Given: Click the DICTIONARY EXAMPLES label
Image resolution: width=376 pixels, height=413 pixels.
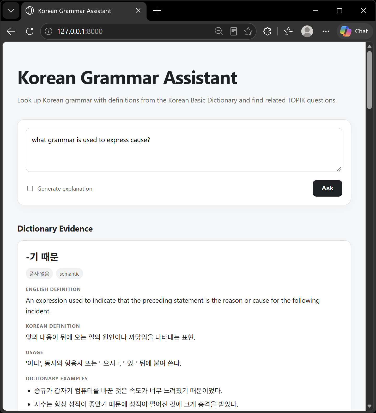Looking at the screenshot, I should pyautogui.click(x=57, y=378).
